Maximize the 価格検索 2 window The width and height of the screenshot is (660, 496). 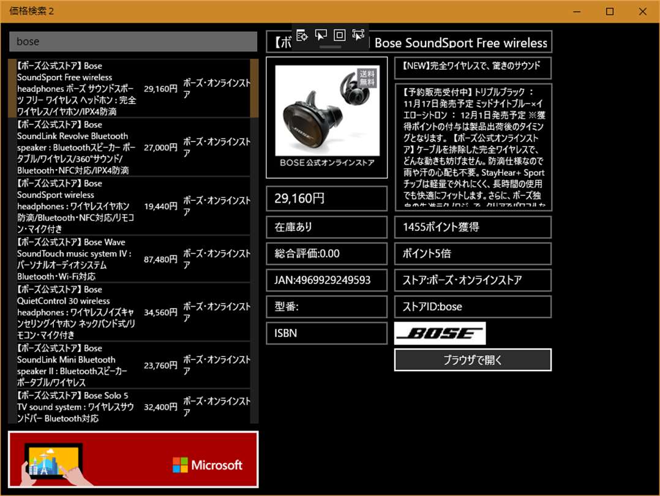(x=610, y=12)
